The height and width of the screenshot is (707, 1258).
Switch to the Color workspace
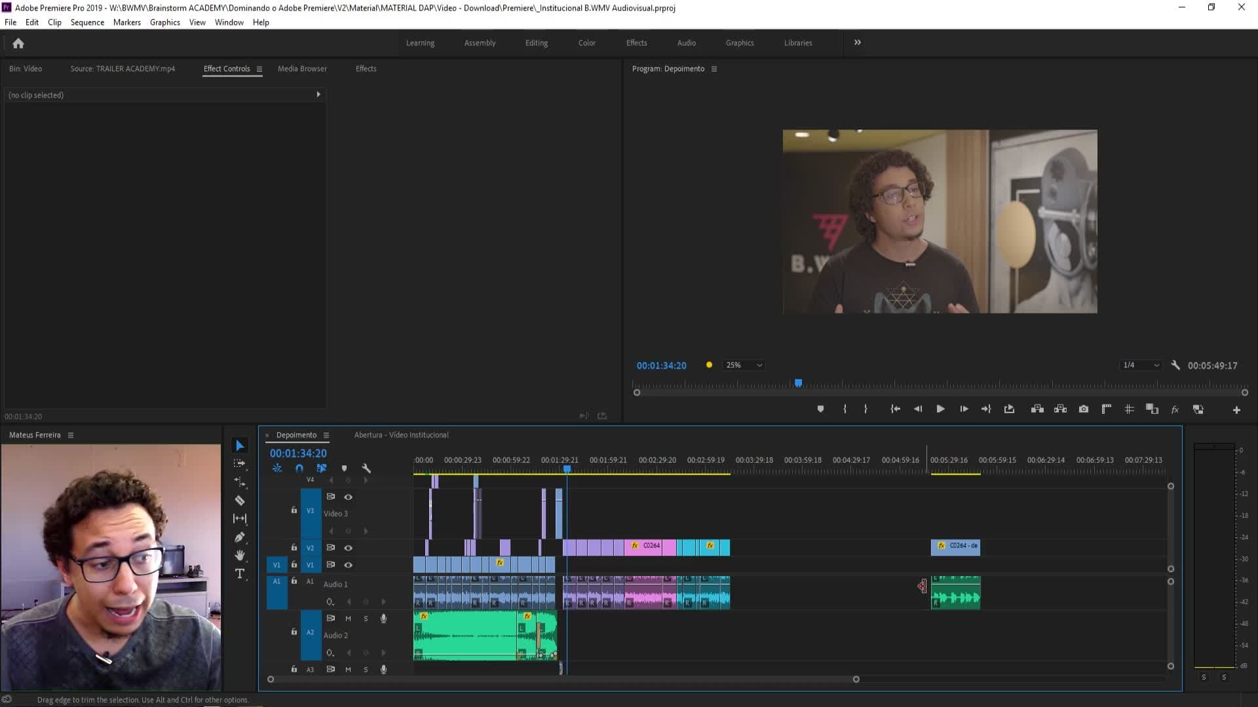[586, 43]
